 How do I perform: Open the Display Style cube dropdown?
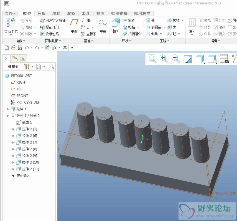pos(200,59)
